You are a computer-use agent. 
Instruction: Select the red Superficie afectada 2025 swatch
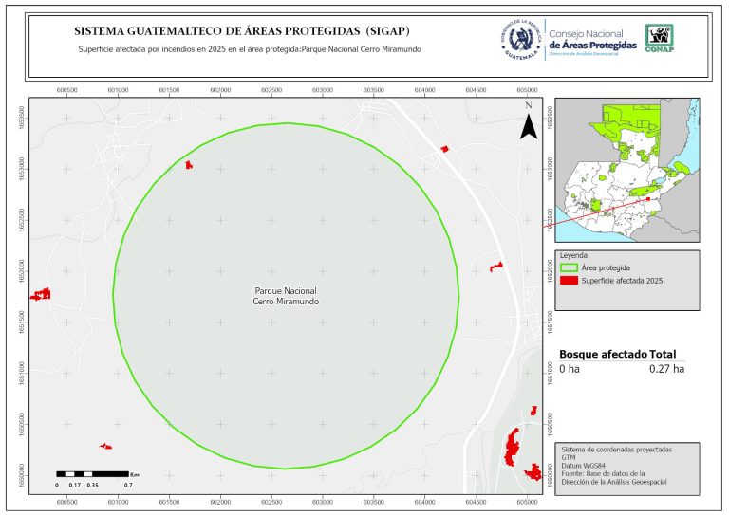569,280
